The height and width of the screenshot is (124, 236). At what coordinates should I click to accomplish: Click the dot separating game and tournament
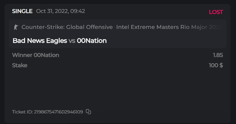[x=115, y=27]
